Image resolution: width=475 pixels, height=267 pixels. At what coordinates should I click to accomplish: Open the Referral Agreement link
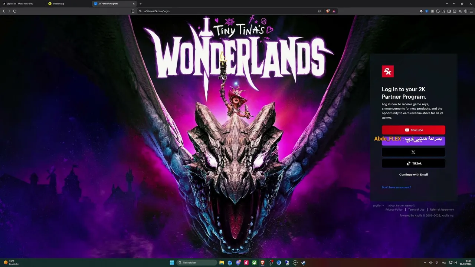[442, 210]
